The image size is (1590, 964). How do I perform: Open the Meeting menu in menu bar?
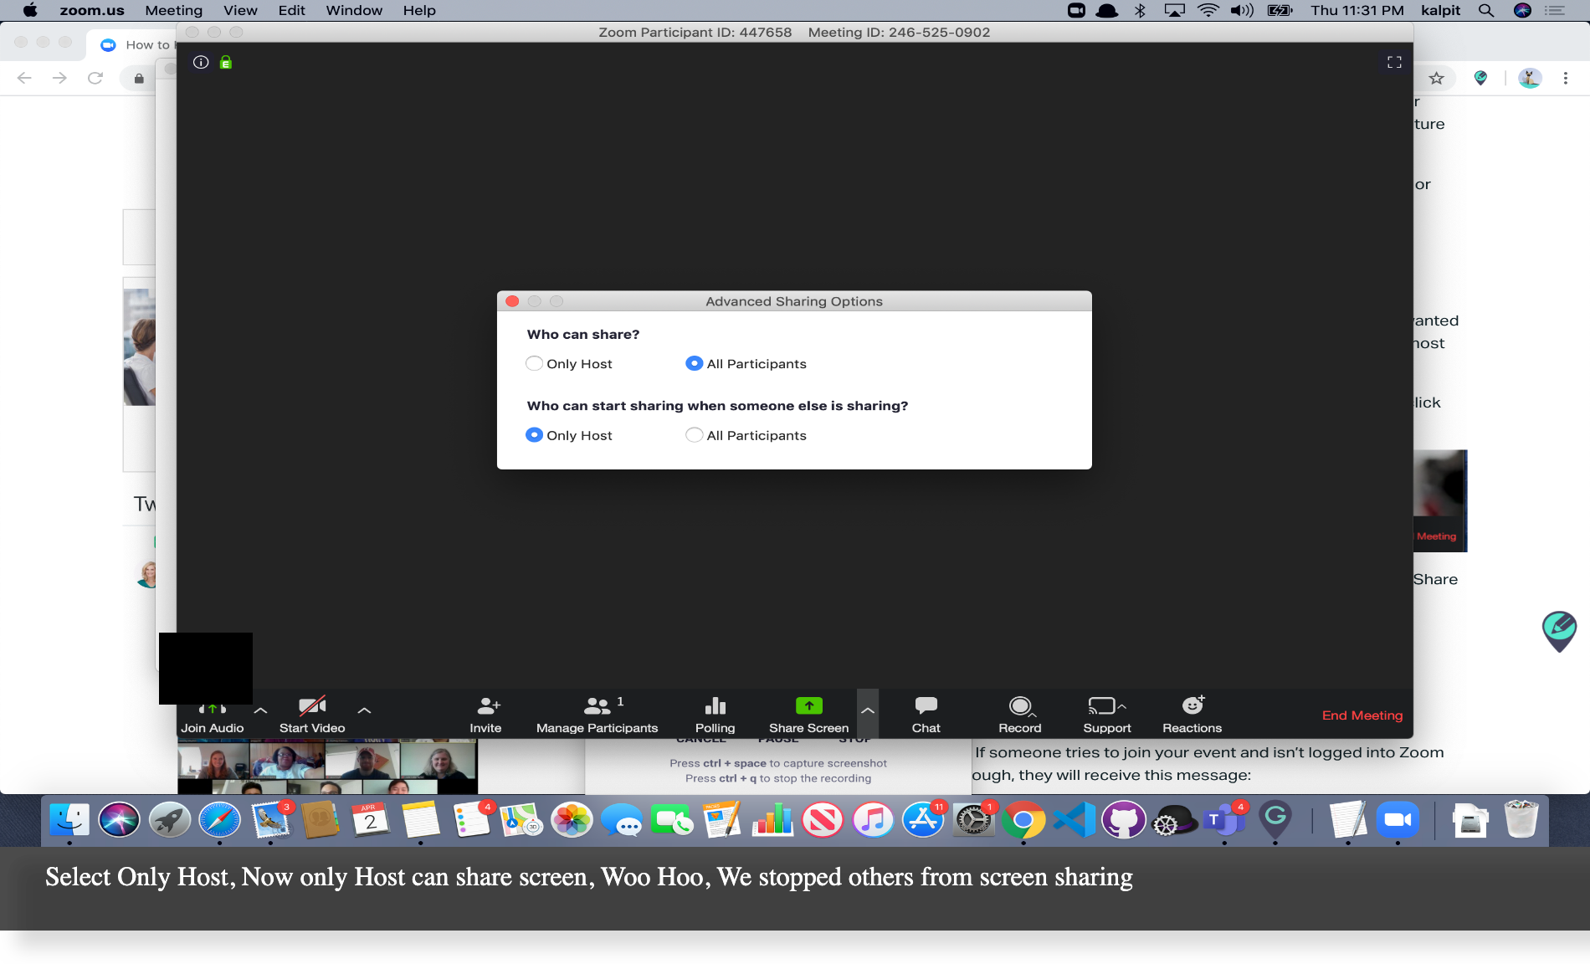tap(173, 10)
